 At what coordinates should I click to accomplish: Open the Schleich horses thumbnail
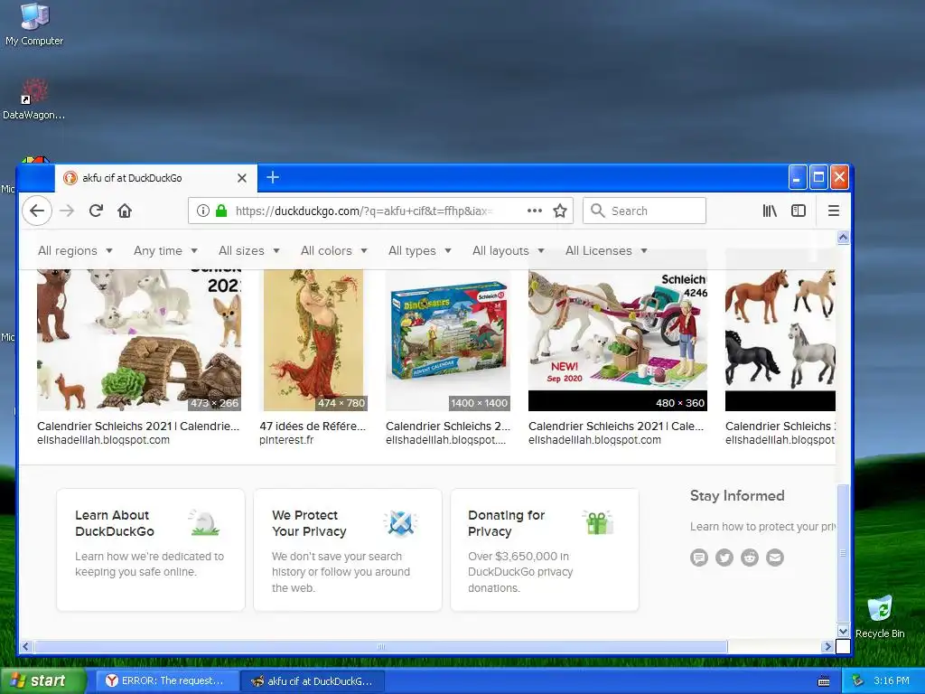pyautogui.click(x=780, y=340)
